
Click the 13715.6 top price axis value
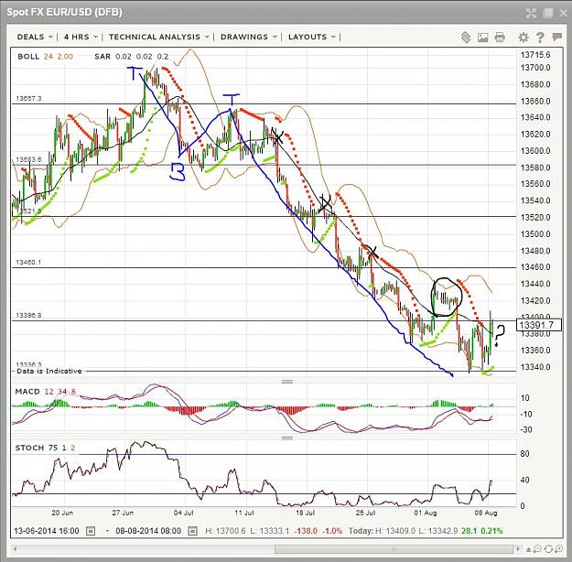(535, 55)
